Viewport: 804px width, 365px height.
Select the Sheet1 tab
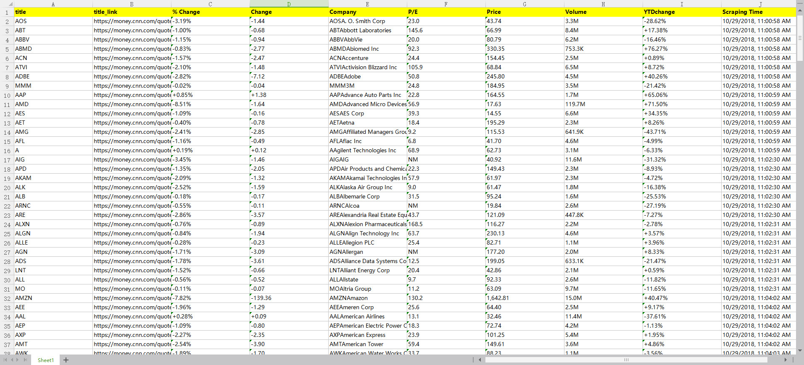point(46,360)
